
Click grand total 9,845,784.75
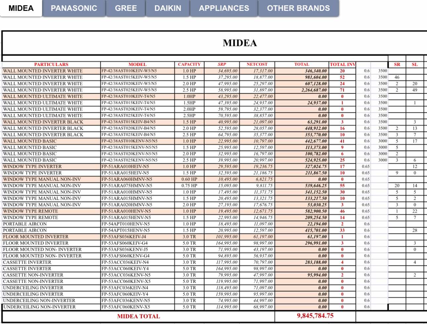pyautogui.click(x=315, y=316)
